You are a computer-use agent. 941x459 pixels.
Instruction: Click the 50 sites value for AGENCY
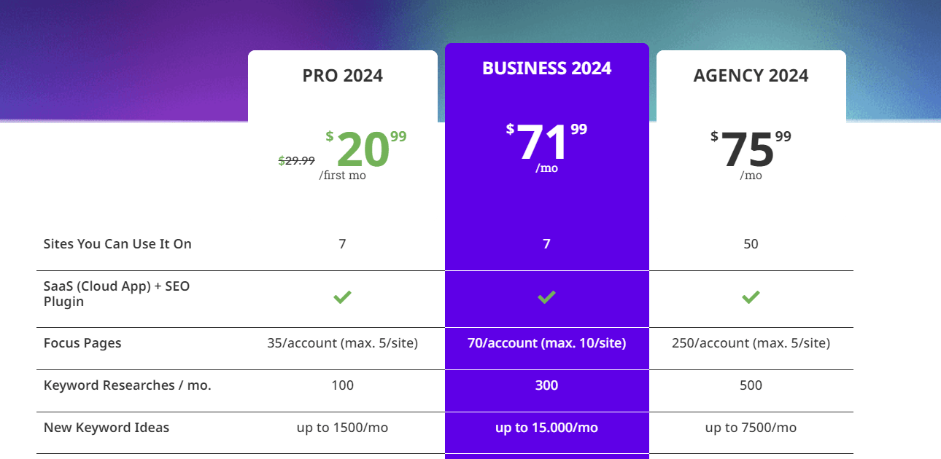click(751, 244)
